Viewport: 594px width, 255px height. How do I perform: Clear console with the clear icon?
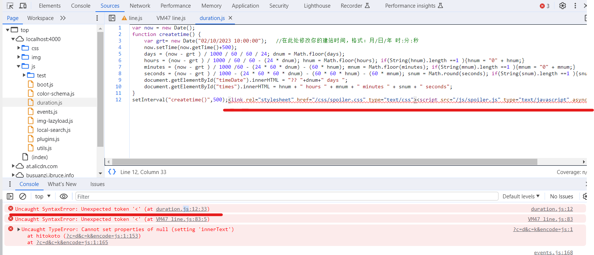(x=23, y=197)
